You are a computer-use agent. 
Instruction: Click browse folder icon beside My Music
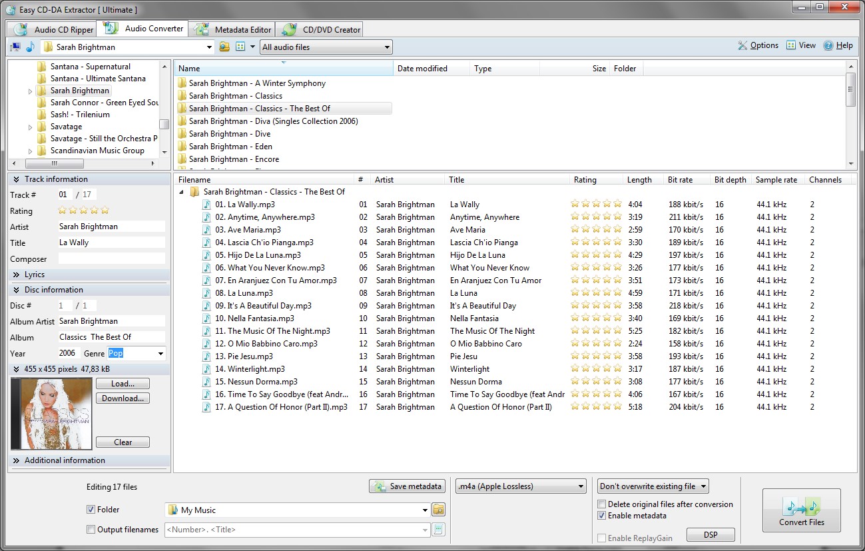point(438,510)
